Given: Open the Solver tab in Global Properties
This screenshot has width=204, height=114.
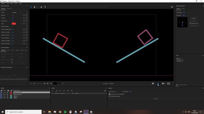Looking at the screenshot, I should point(183,9).
